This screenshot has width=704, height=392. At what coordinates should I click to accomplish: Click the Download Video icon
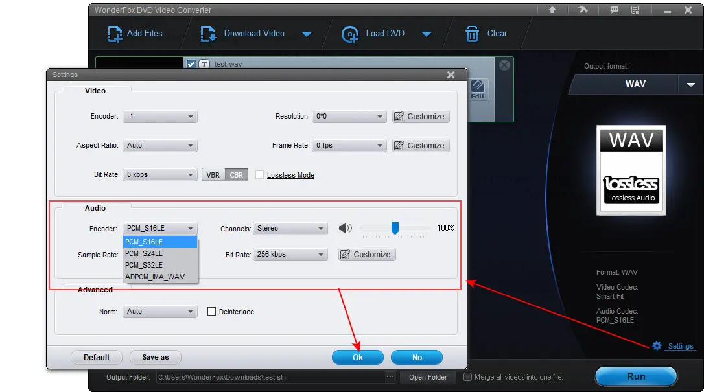(x=208, y=34)
